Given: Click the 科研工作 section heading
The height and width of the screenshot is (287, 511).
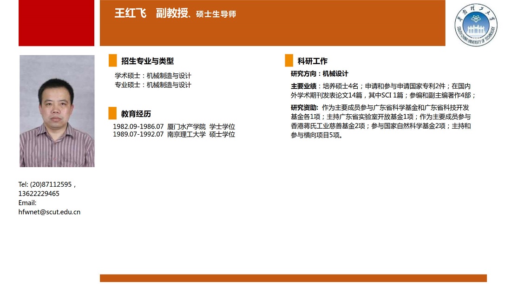Looking at the screenshot, I should (313, 61).
